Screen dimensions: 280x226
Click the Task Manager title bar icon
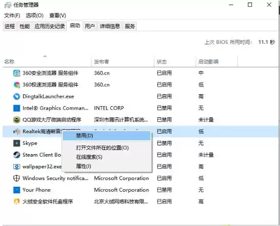pos(8,5)
